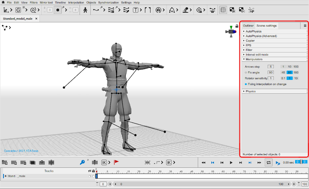Play the animation
The width and height of the screenshot is (309, 189).
pos(231,162)
